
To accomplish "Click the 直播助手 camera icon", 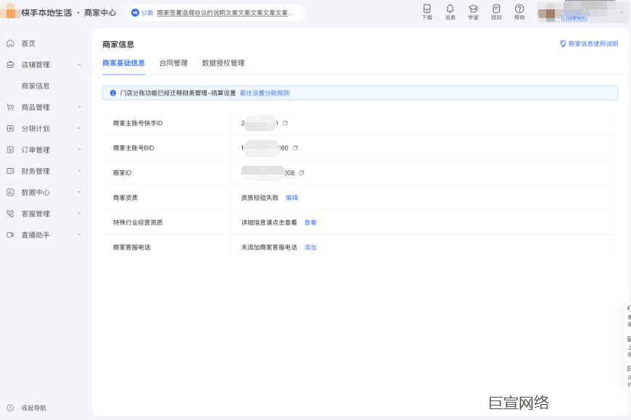I will (10, 235).
